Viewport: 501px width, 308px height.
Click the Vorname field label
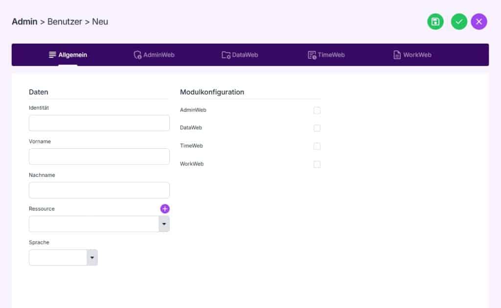pyautogui.click(x=40, y=142)
